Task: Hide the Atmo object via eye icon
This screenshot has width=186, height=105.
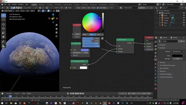Action: click(x=184, y=15)
